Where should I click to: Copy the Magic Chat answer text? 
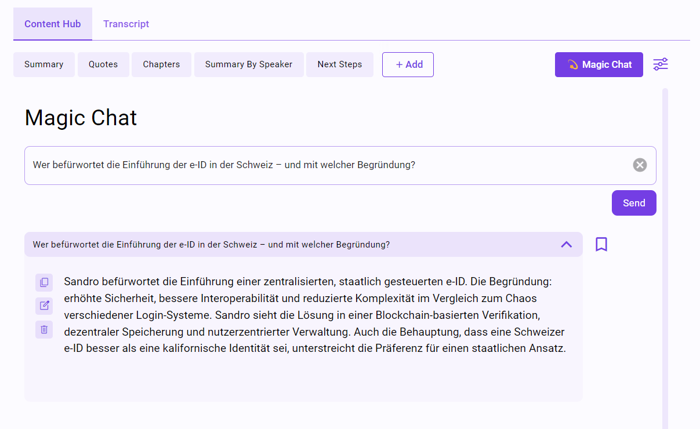pyautogui.click(x=44, y=282)
